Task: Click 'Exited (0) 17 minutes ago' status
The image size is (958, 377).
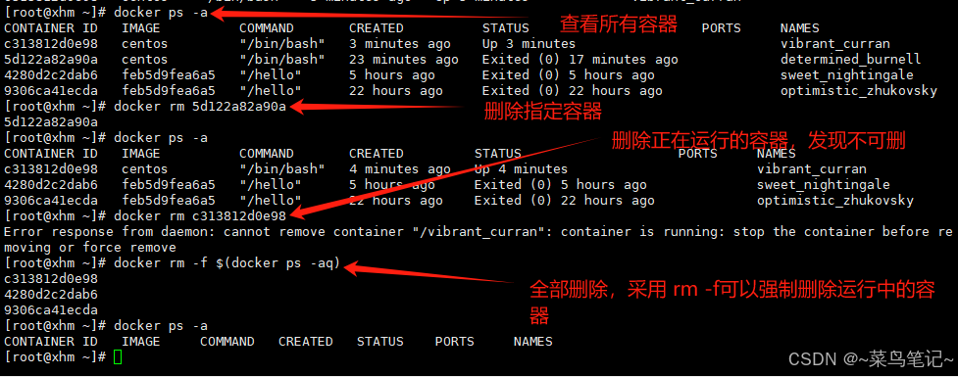Action: [580, 60]
